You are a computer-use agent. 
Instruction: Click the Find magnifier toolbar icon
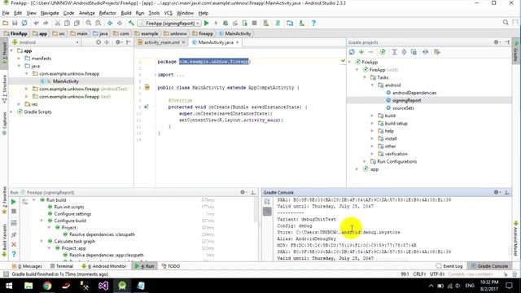pos(89,24)
